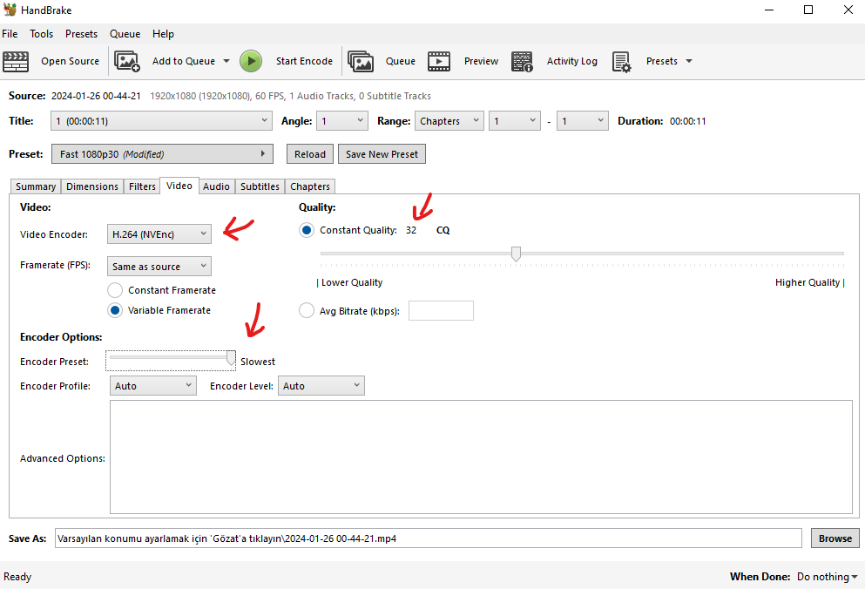This screenshot has width=865, height=589.
Task: Click the Queue stacked-images icon
Action: point(361,61)
